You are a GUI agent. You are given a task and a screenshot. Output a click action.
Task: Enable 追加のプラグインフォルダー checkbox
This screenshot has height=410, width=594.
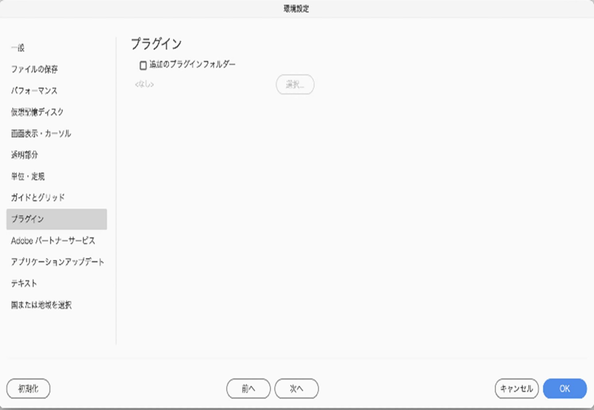point(143,65)
